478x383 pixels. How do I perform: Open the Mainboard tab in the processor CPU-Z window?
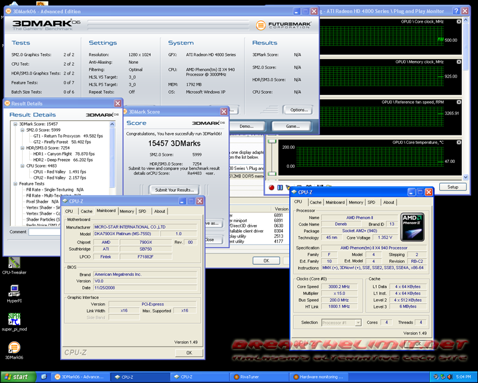pyautogui.click(x=335, y=202)
